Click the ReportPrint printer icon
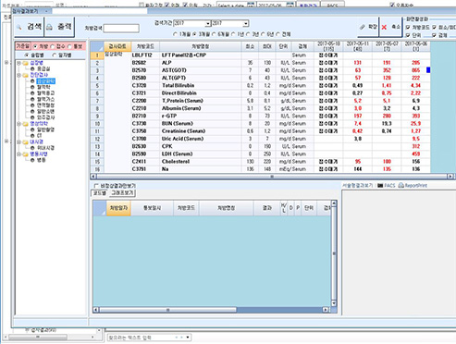This screenshot has width=456, height=344. pos(401,186)
